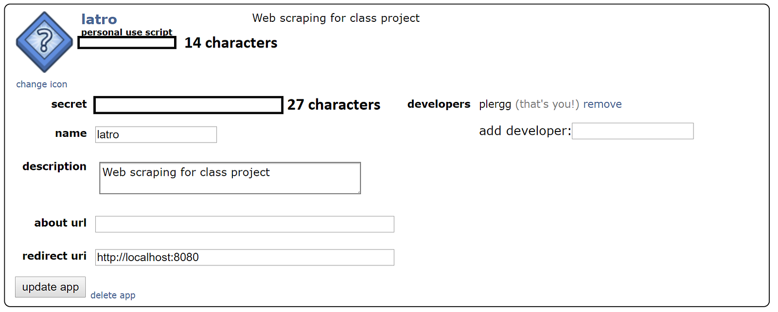778x312 pixels.
Task: Click the update app button
Action: click(51, 287)
